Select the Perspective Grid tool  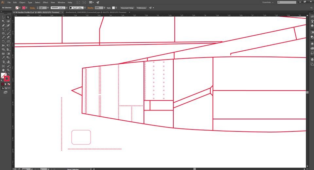(8, 49)
